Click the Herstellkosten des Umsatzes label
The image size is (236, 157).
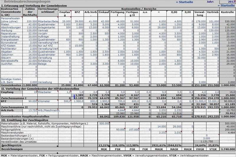(19, 142)
